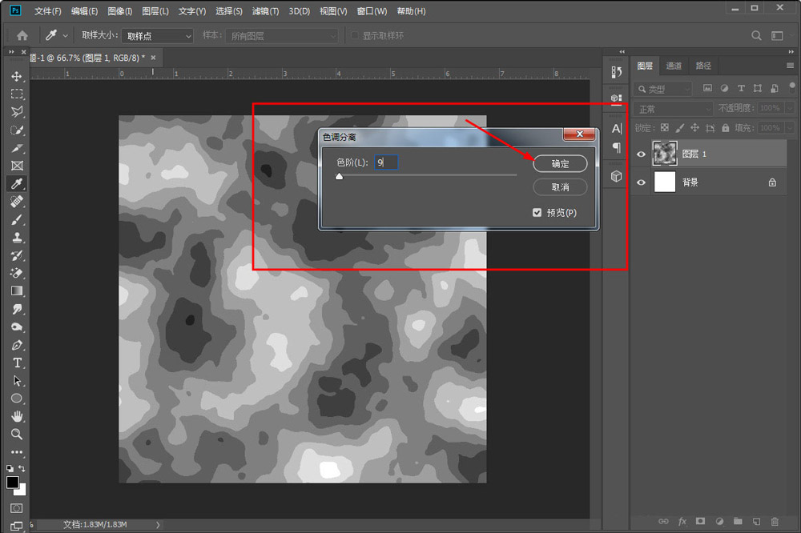Click the Home icon in options bar
This screenshot has height=533, width=801.
click(22, 35)
